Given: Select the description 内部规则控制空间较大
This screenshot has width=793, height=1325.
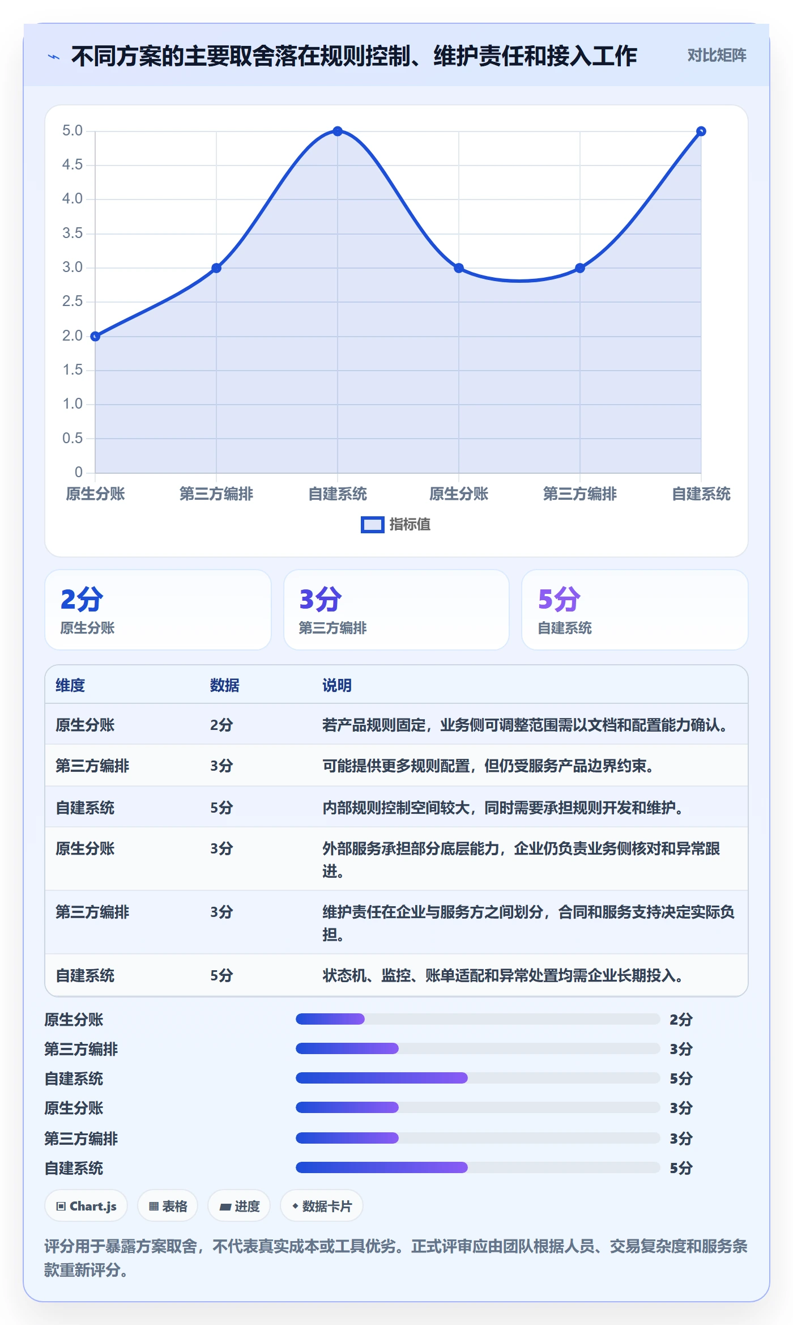Looking at the screenshot, I should click(x=504, y=808).
